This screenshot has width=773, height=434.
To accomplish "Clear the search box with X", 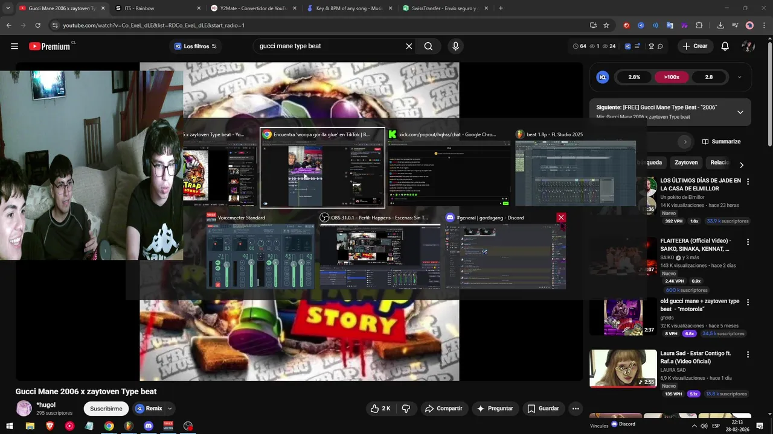I will pyautogui.click(x=409, y=46).
